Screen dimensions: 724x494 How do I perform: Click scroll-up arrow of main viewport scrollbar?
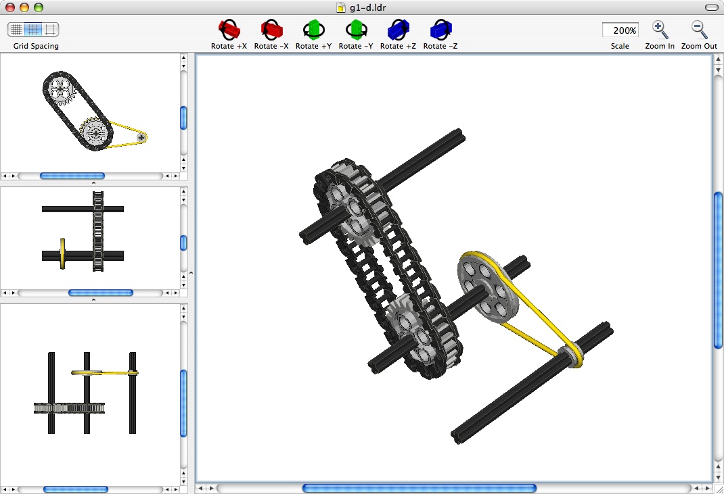(x=718, y=60)
